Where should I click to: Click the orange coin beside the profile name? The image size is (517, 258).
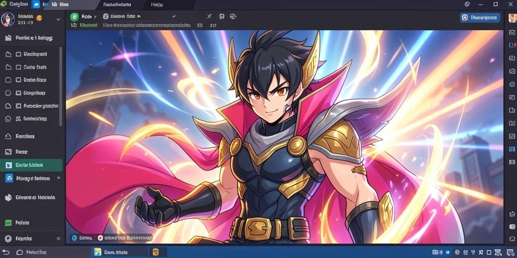(39, 18)
